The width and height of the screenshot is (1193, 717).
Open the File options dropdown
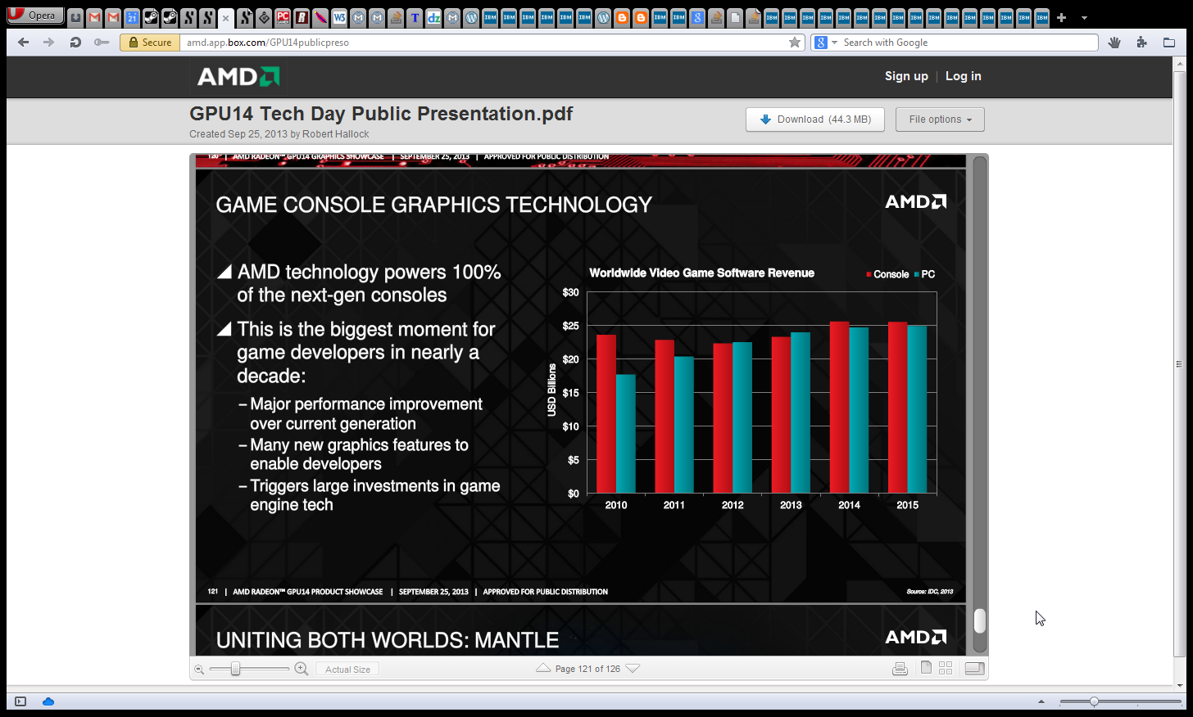pos(940,120)
